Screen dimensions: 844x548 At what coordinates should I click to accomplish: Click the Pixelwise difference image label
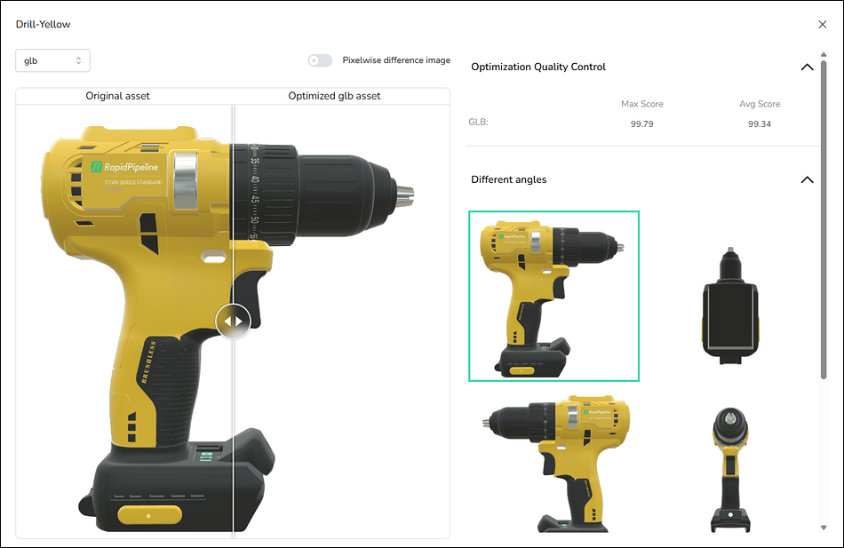click(x=396, y=60)
